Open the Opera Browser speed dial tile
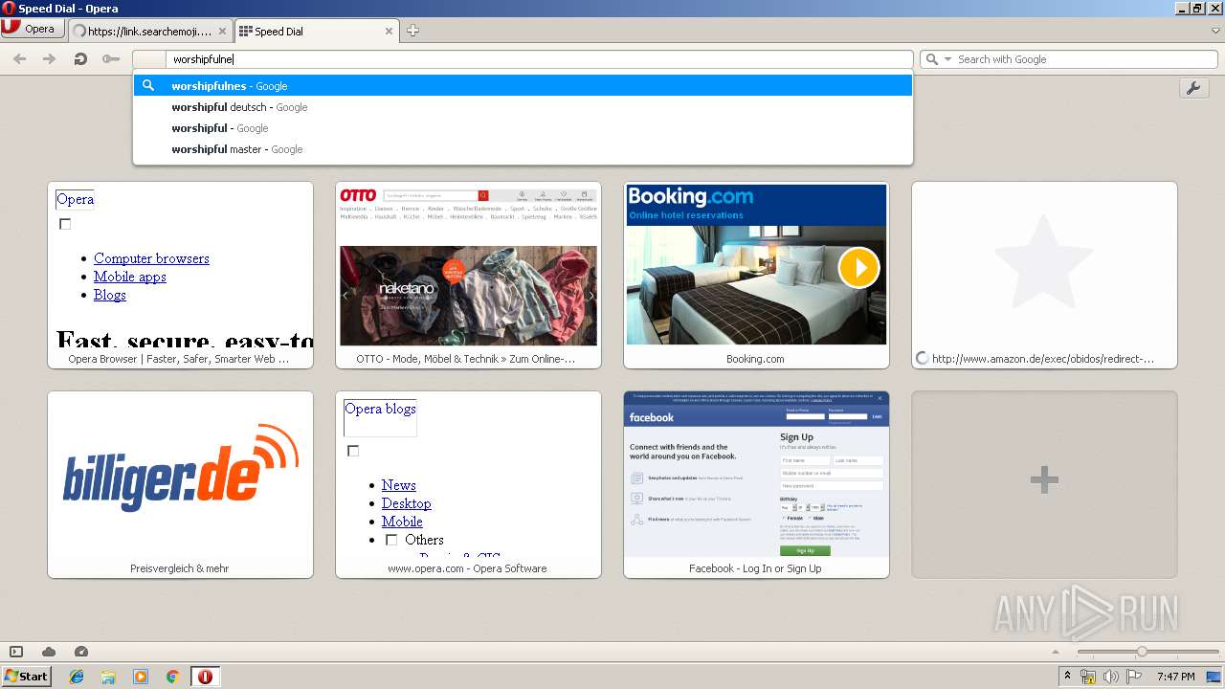 (180, 275)
